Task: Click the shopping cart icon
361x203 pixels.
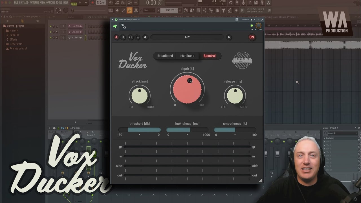Action: (x=242, y=10)
